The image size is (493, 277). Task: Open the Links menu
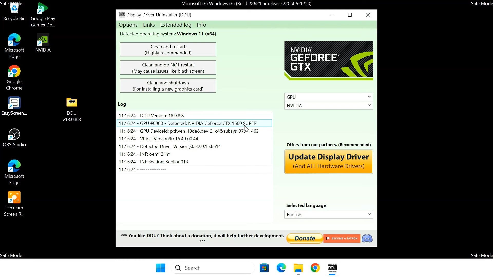149,25
